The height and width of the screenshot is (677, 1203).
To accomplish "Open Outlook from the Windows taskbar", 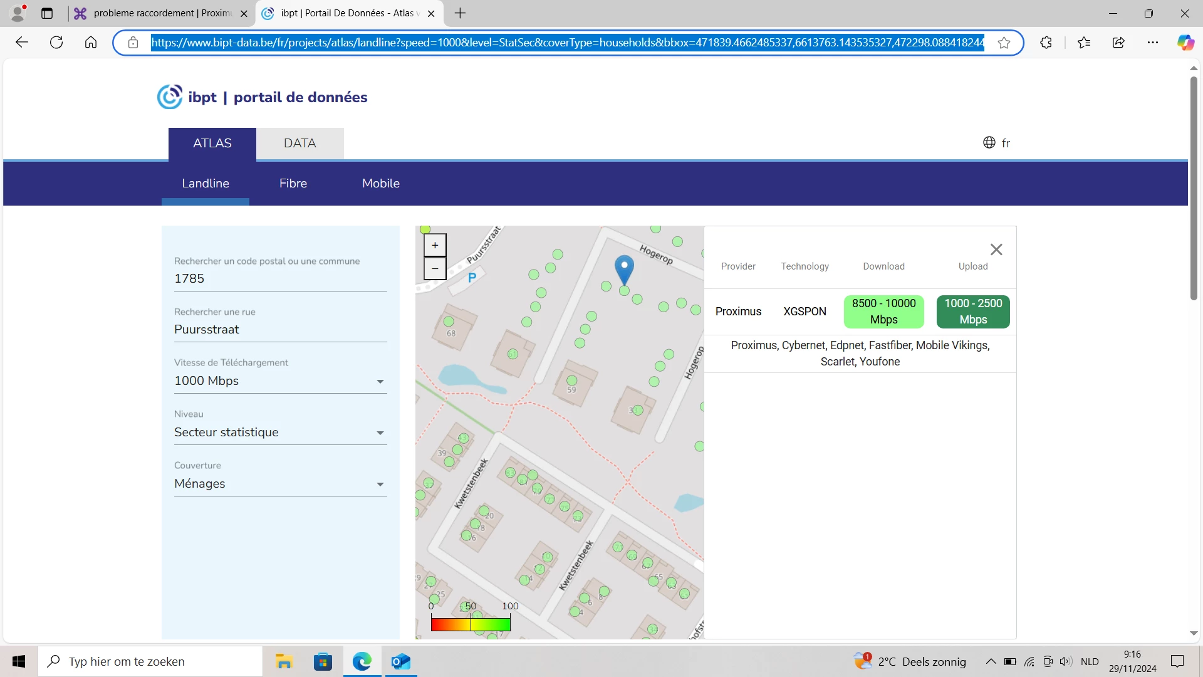I will 400,661.
